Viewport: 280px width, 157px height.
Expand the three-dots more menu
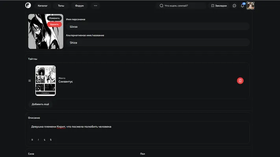click(x=96, y=6)
